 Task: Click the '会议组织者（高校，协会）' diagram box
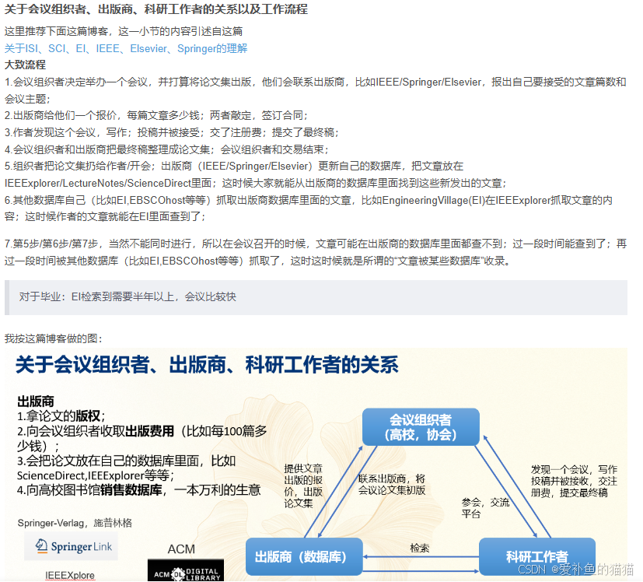(421, 427)
